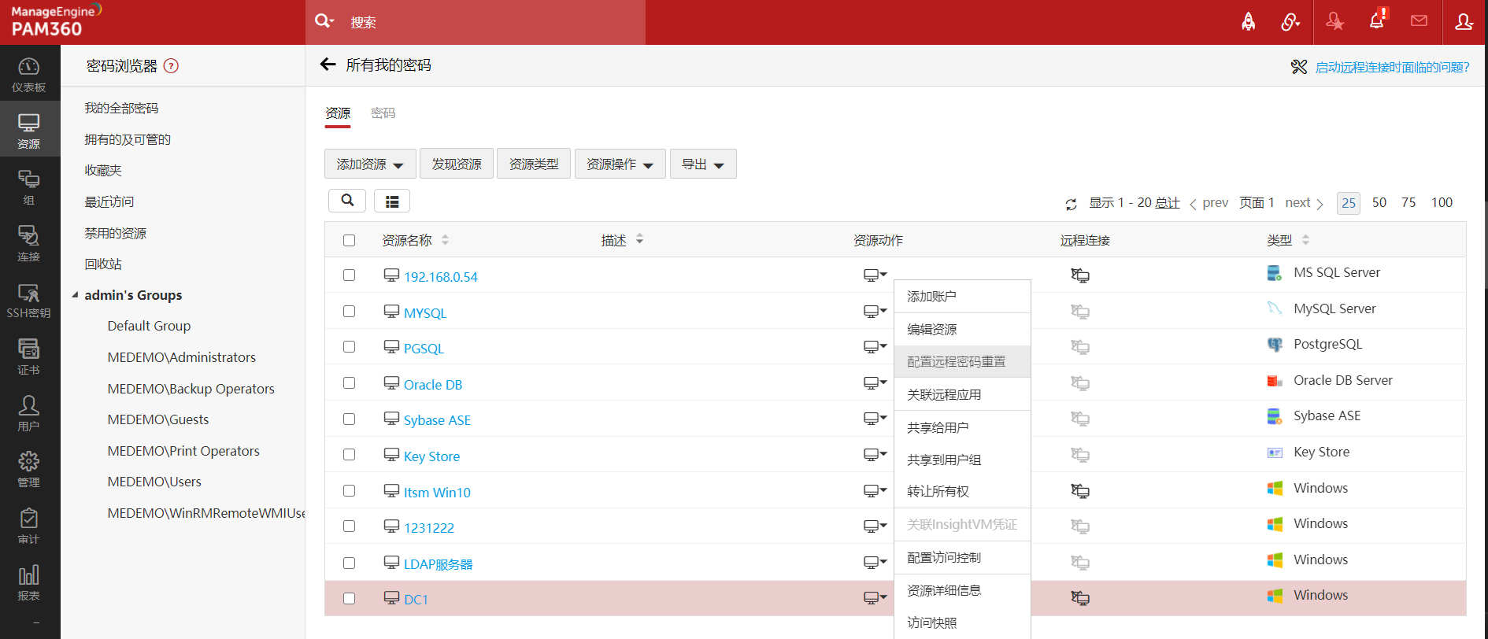This screenshot has width=1488, height=639.
Task: Click the 资源类型 button
Action: (534, 164)
